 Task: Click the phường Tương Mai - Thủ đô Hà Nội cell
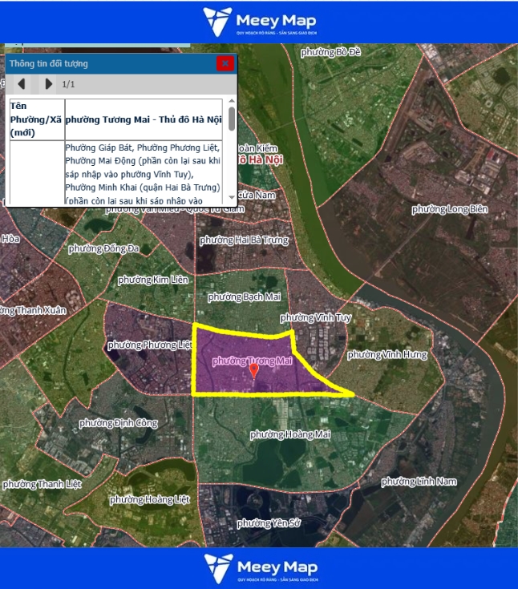click(x=144, y=119)
